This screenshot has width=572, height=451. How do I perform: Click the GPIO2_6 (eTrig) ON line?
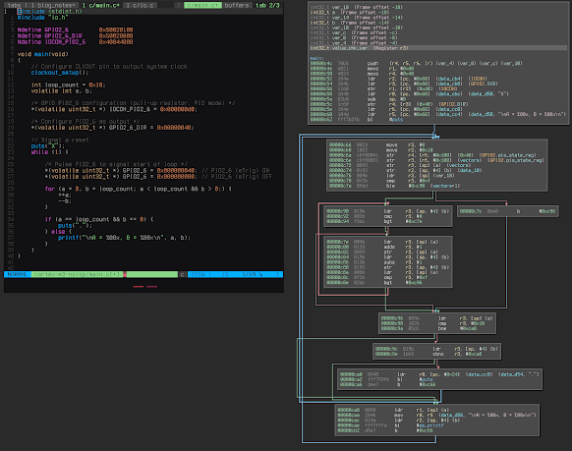pos(157,170)
